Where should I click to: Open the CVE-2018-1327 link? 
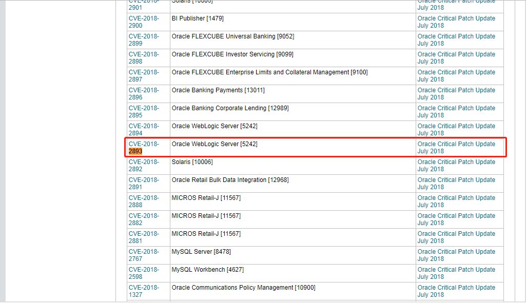[x=144, y=291]
